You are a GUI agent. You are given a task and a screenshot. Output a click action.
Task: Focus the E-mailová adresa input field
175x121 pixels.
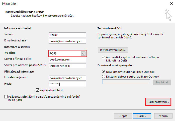pyautogui.click(x=67, y=41)
